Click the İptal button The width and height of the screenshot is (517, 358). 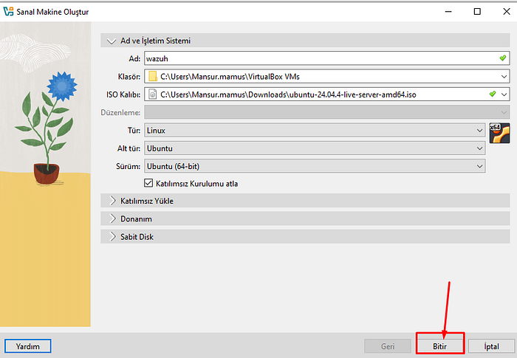[x=491, y=346]
